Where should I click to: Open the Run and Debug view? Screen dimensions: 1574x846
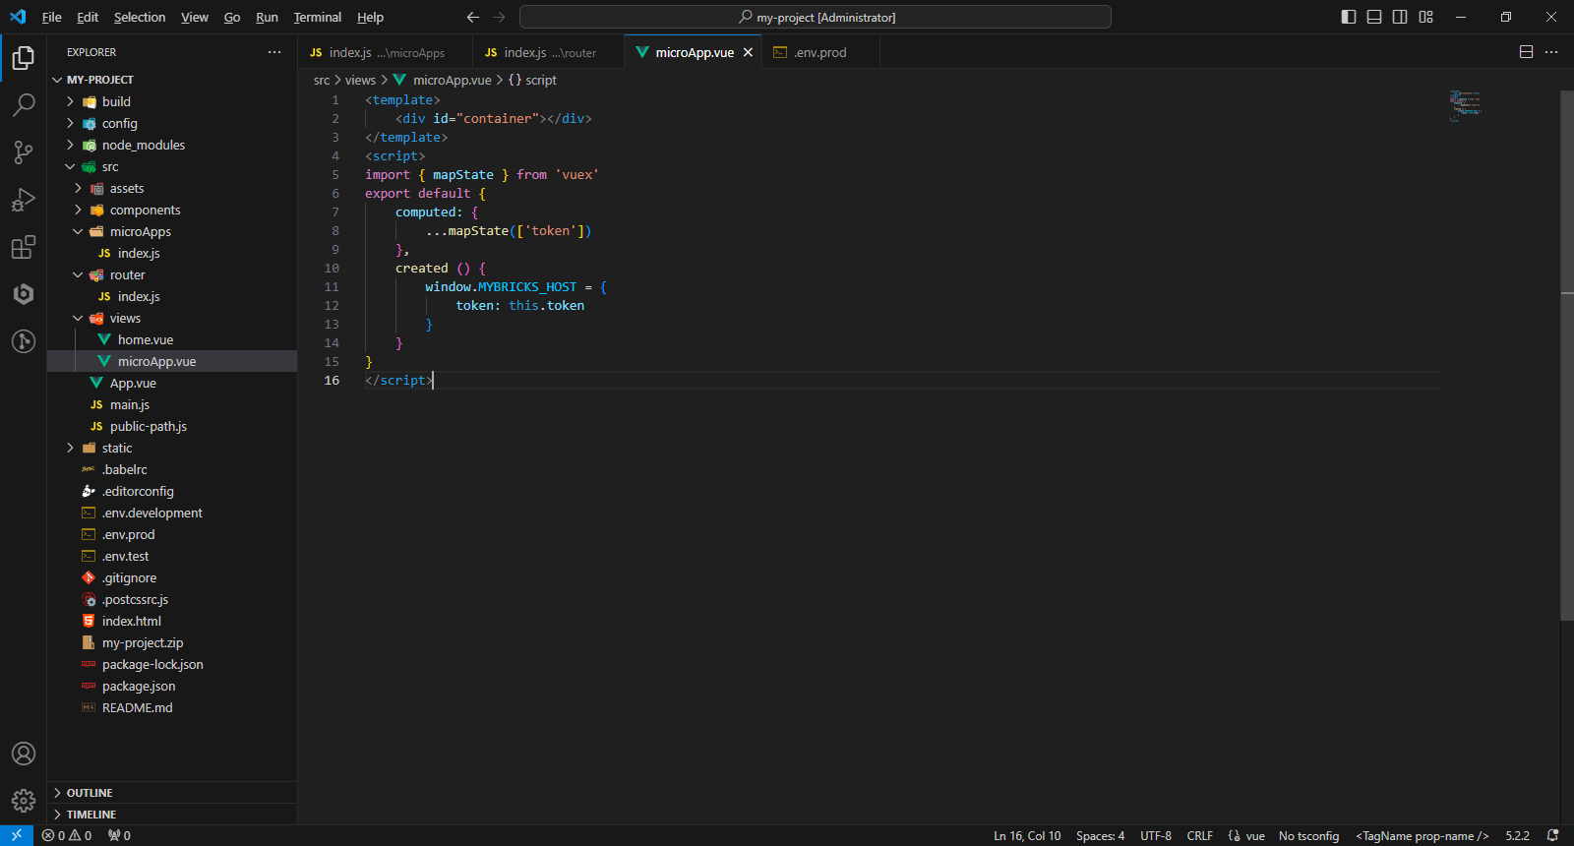(24, 200)
